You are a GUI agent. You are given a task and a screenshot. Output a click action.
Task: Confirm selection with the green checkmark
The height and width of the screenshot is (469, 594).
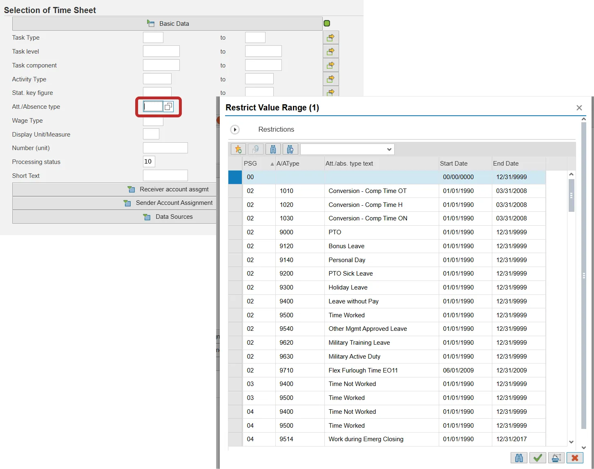pyautogui.click(x=538, y=458)
